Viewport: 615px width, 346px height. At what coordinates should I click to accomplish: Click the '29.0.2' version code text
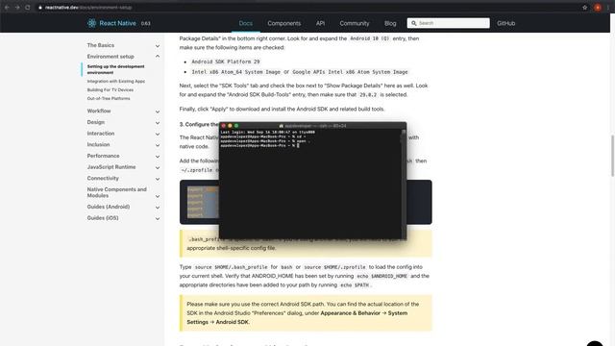point(368,95)
